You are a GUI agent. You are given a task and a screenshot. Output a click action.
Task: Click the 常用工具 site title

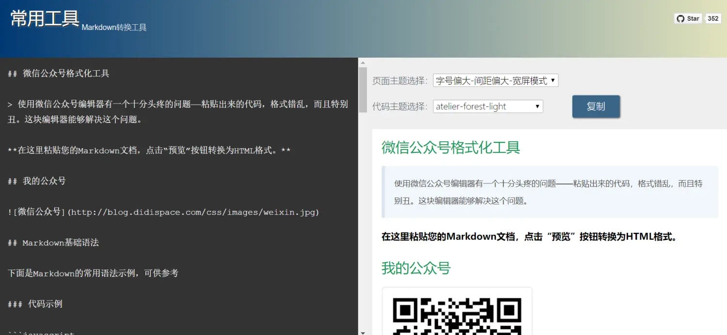(x=45, y=18)
